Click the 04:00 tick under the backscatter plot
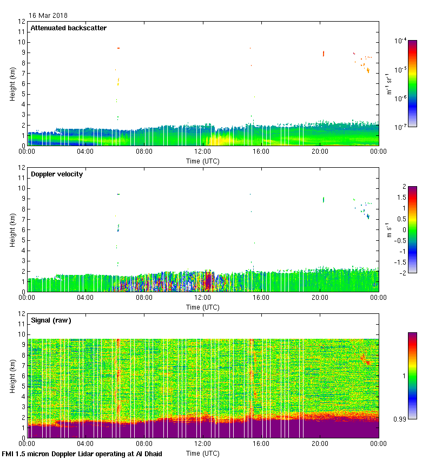This screenshot has height=460, width=422. pos(85,152)
